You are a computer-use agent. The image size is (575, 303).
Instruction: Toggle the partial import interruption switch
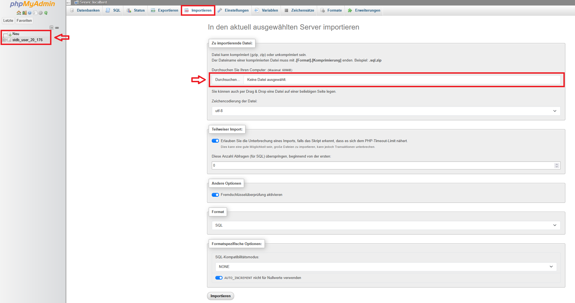pos(215,141)
